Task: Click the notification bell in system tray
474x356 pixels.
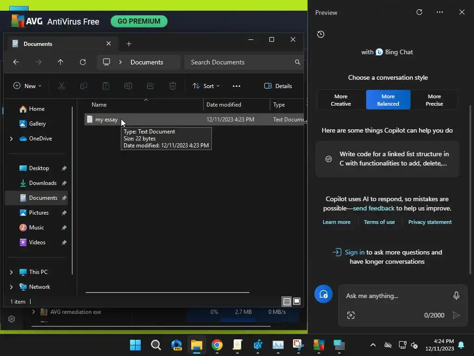Action: tap(462, 345)
